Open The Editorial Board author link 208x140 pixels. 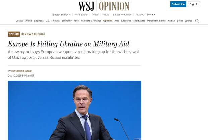pos(21,71)
